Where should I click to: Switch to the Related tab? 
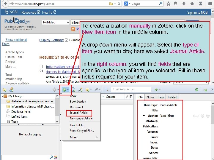(x=172, y=97)
